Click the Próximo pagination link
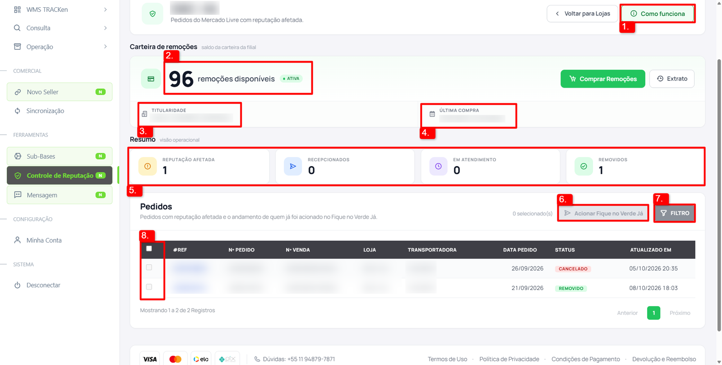This screenshot has width=722, height=365. click(680, 313)
